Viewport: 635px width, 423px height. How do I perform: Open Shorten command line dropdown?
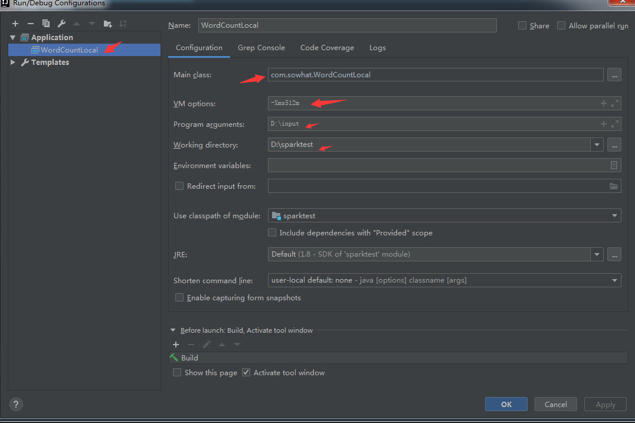pyautogui.click(x=614, y=280)
